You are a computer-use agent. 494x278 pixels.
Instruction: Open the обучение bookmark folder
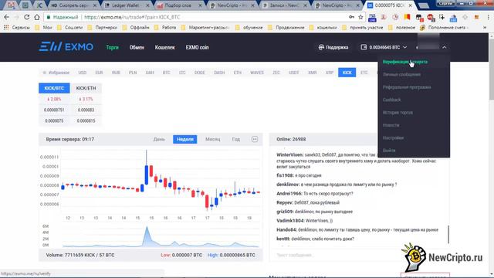(249, 28)
